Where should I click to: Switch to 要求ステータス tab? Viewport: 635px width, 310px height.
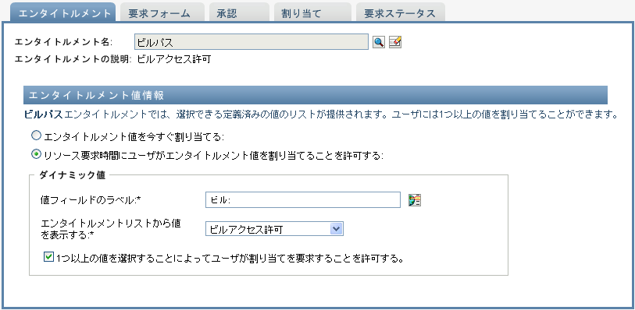[x=400, y=13]
